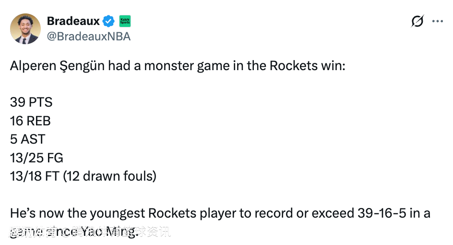Open the three-dot more options menu
The image size is (453, 245).
[x=438, y=21]
